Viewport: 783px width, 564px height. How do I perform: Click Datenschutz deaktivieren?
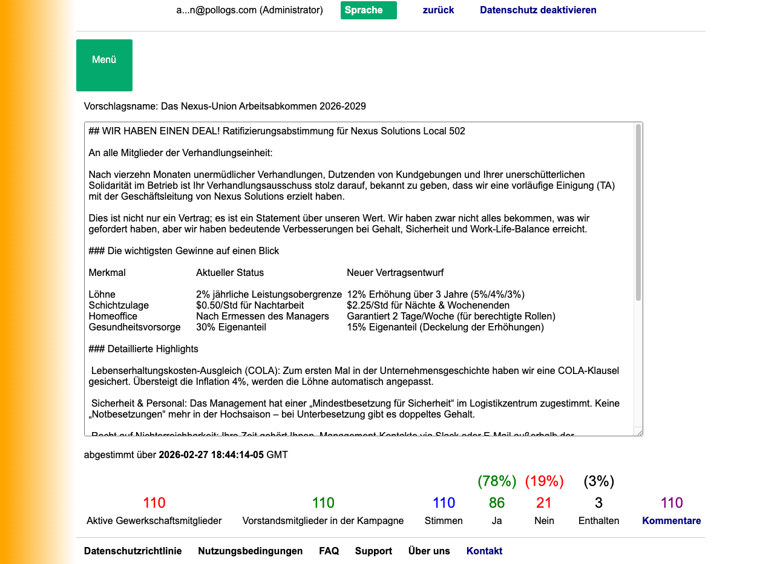click(538, 10)
